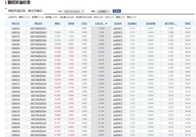Sort by 涨跌幅 column header

click(x=71, y=23)
